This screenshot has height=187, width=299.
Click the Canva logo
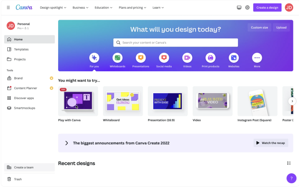point(24,7)
